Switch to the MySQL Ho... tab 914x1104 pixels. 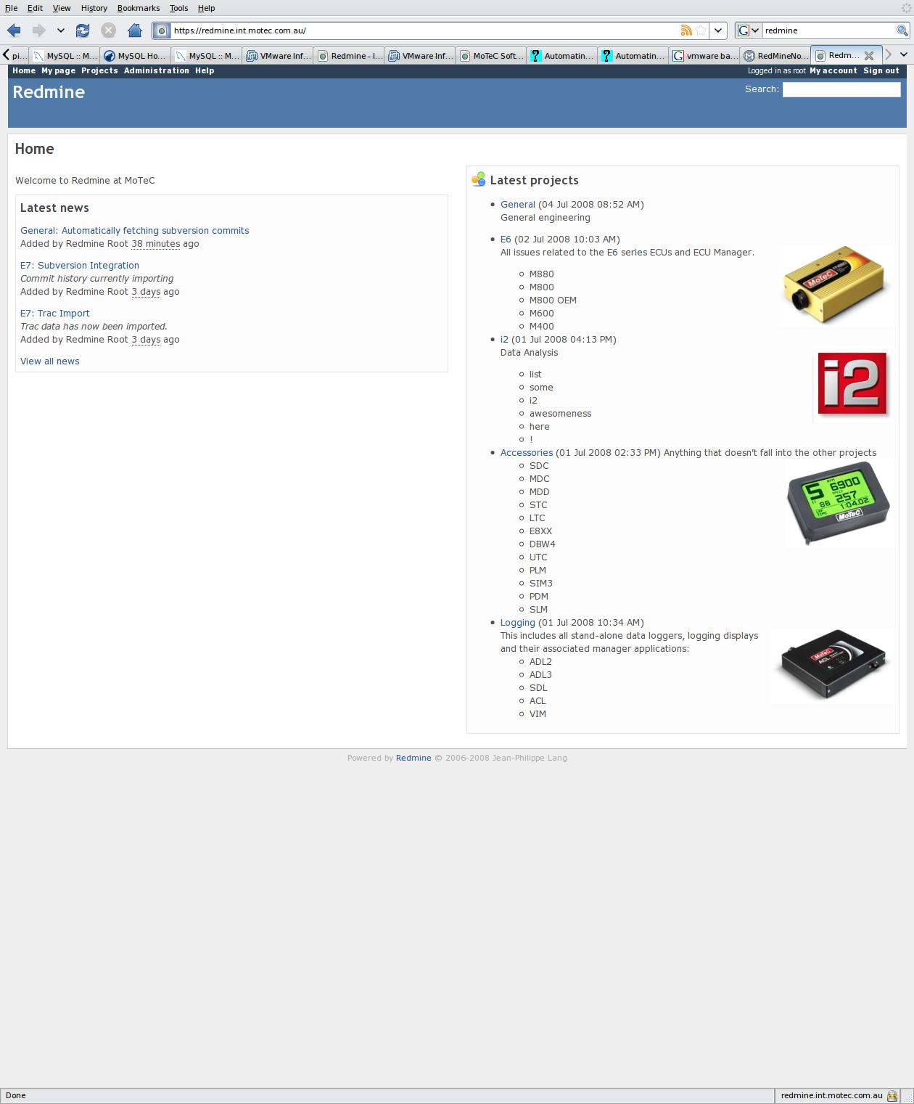(135, 55)
